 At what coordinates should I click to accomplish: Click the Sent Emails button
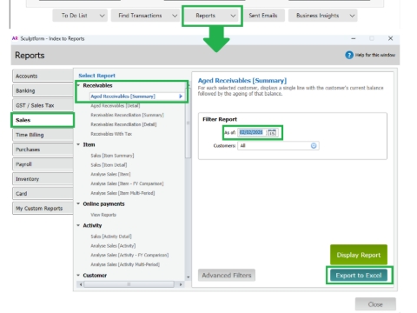(x=263, y=16)
